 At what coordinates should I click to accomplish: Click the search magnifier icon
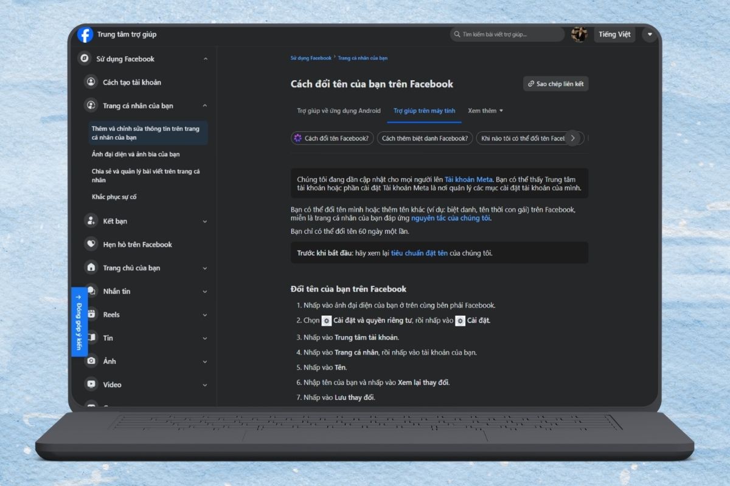point(457,35)
